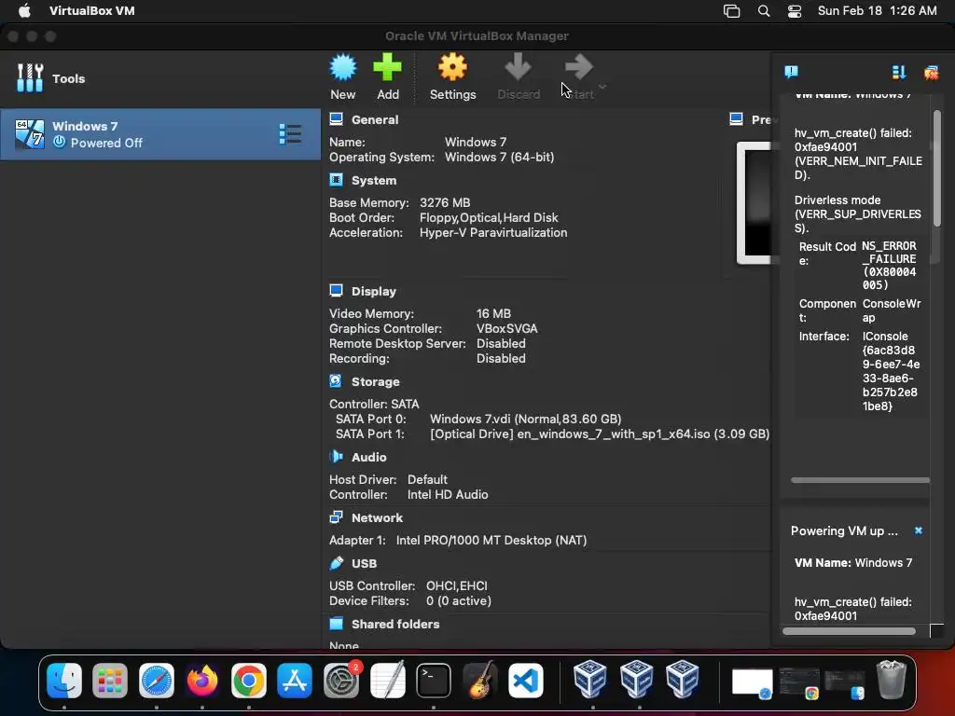This screenshot has height=716, width=955.
Task: Click the Preview section monitor icon
Action: point(737,118)
